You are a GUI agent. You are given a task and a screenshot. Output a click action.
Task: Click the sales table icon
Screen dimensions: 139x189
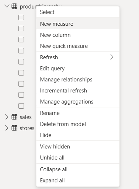(x=14, y=117)
